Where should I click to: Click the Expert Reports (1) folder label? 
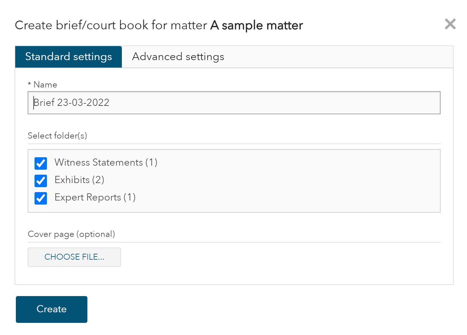[95, 197]
